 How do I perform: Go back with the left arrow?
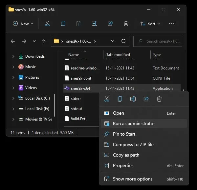(x=13, y=41)
